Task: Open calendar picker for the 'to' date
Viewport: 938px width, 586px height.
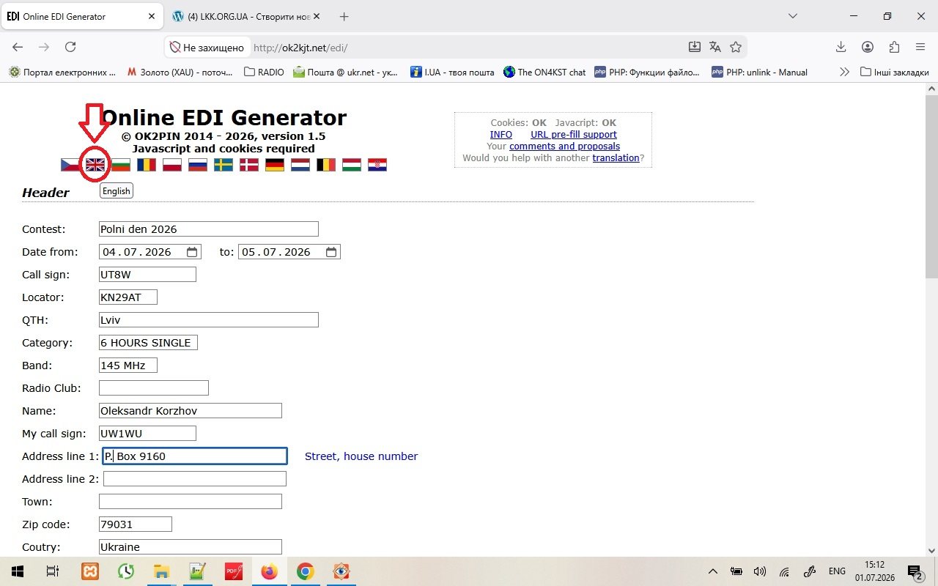Action: click(331, 252)
